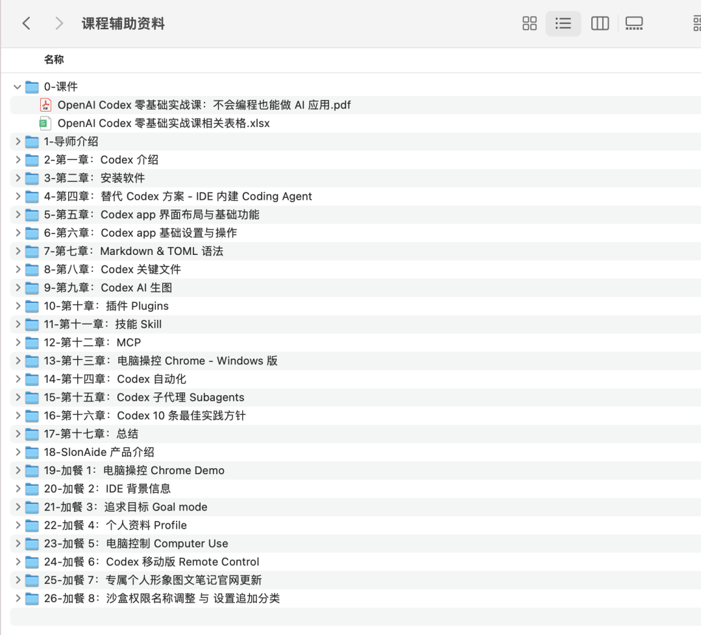
Task: Click the folder icon of 12-第十二章：MCP
Action: point(32,342)
